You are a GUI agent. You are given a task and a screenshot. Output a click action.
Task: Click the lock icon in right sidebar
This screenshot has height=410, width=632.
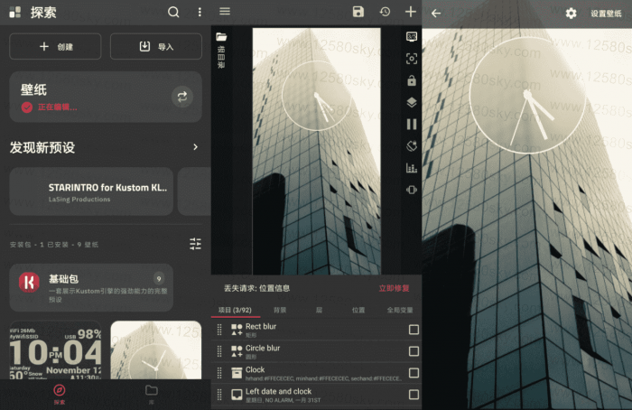coord(412,80)
